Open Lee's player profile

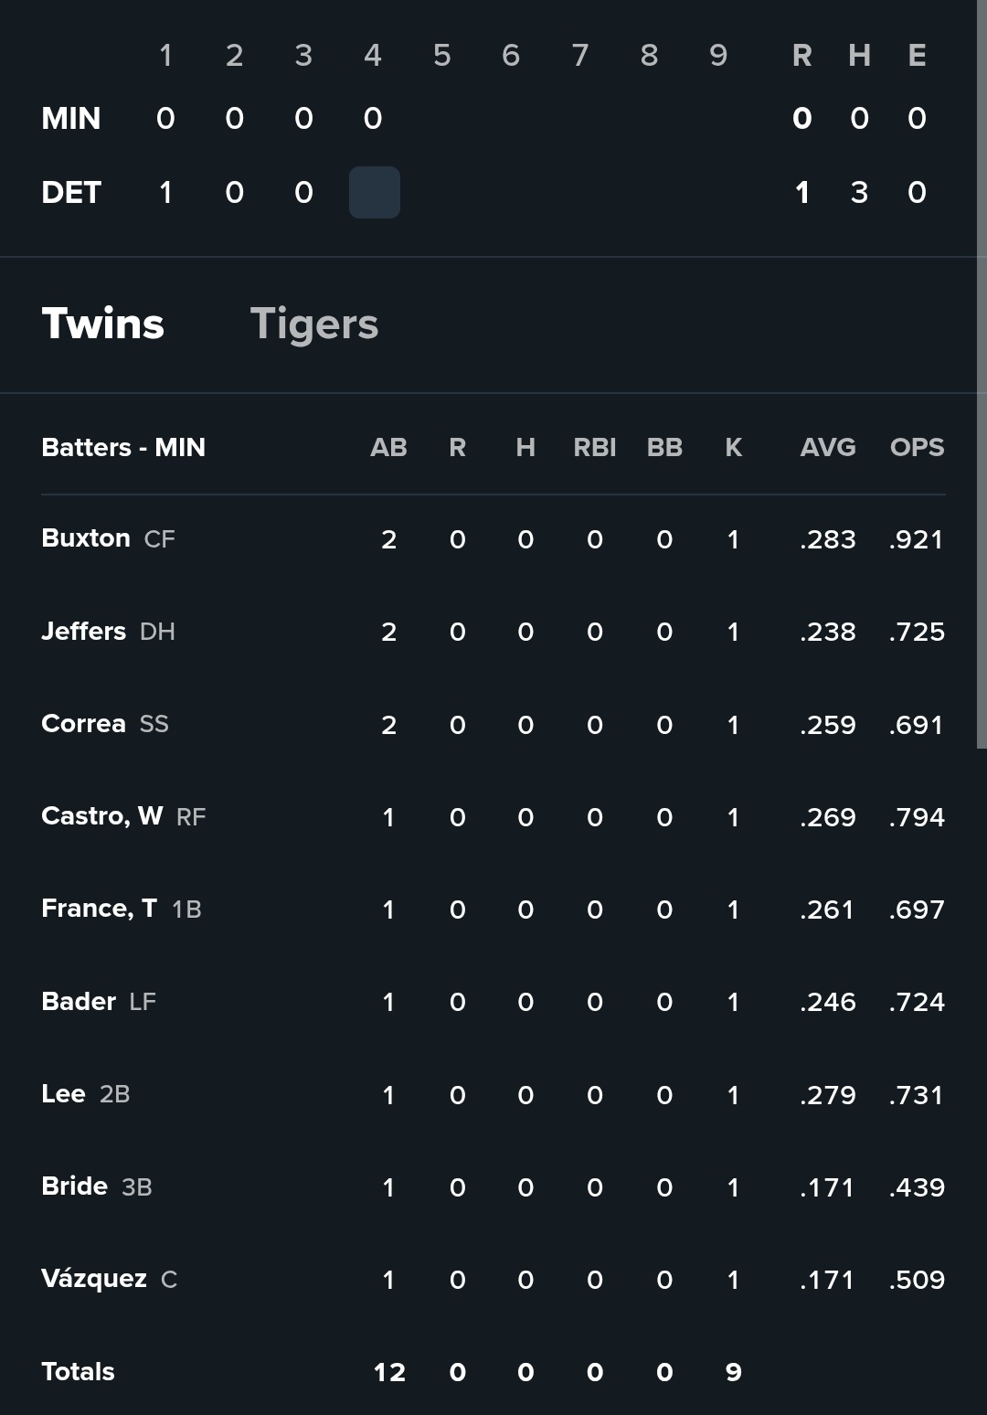[x=64, y=1093]
